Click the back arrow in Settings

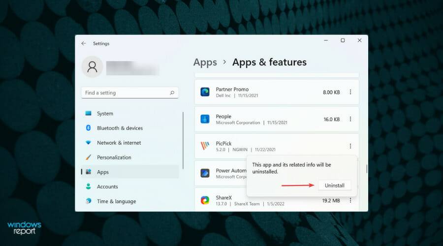(x=84, y=43)
